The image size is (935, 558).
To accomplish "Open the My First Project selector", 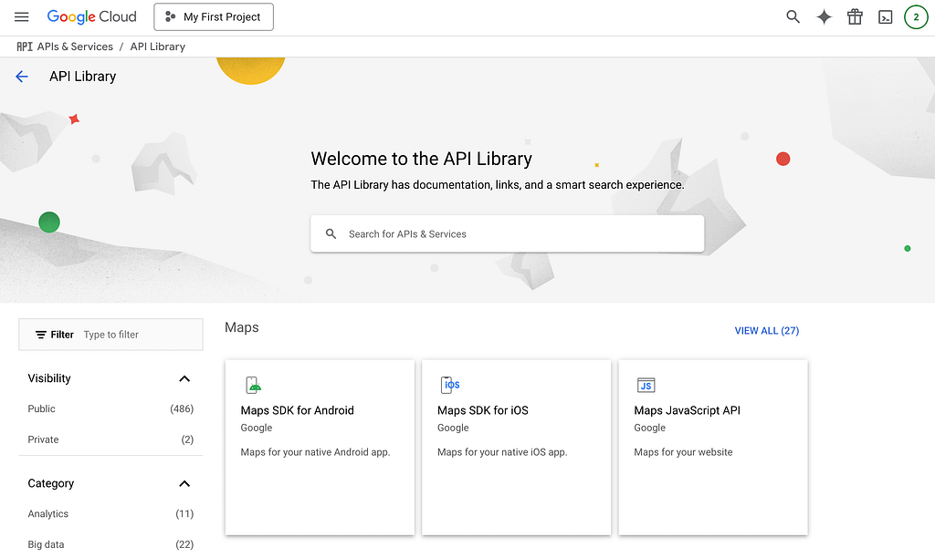I will (x=213, y=16).
